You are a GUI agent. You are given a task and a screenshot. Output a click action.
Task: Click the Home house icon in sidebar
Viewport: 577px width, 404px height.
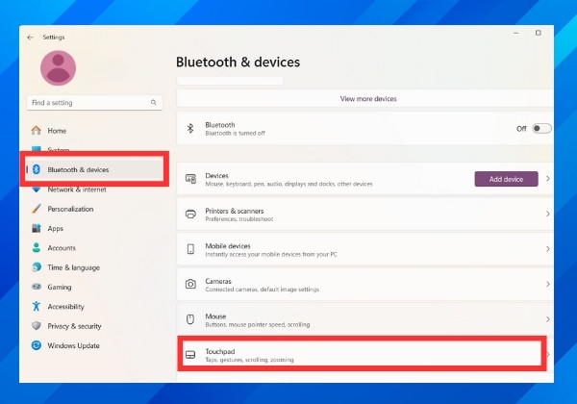tap(37, 131)
